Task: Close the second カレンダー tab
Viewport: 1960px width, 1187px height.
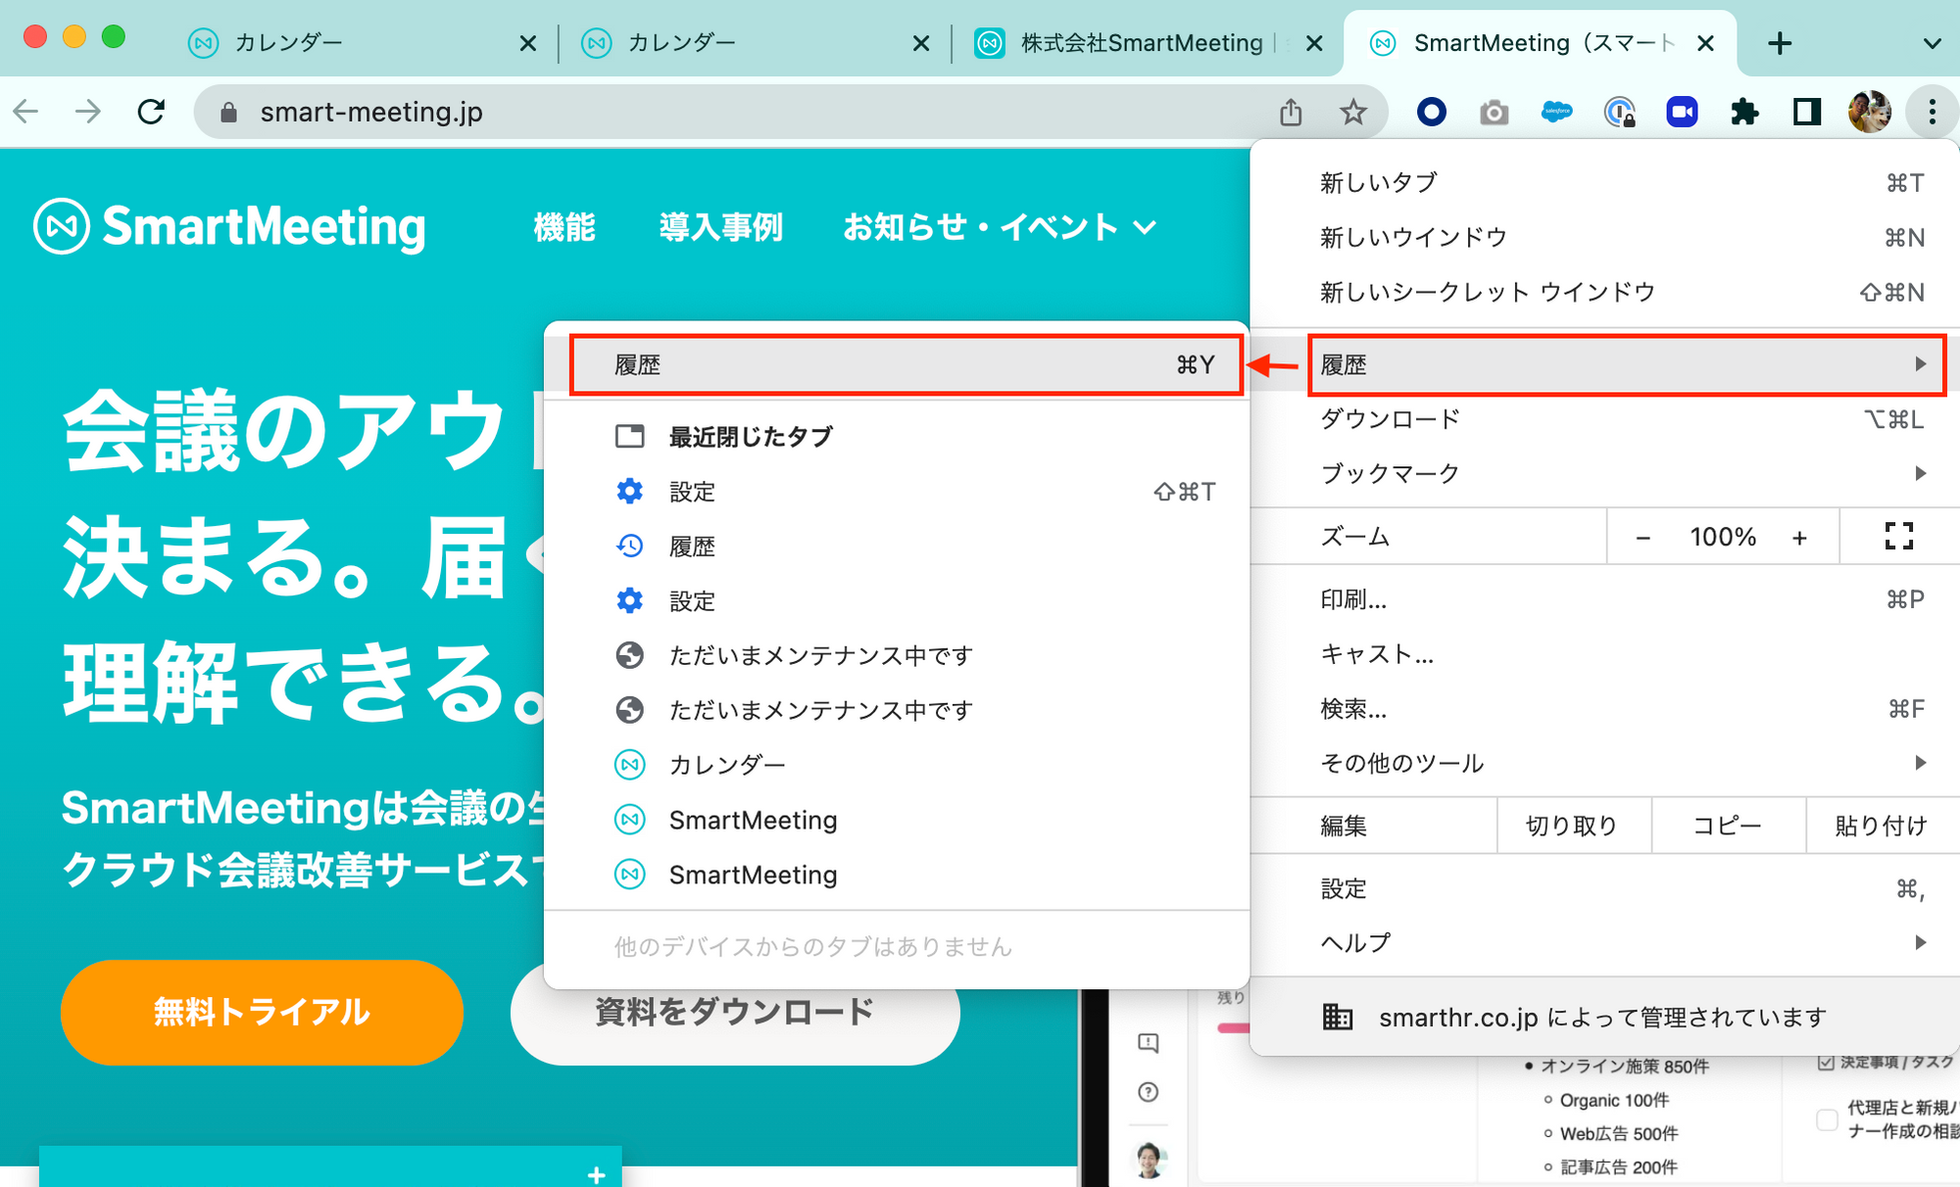Action: tap(920, 43)
